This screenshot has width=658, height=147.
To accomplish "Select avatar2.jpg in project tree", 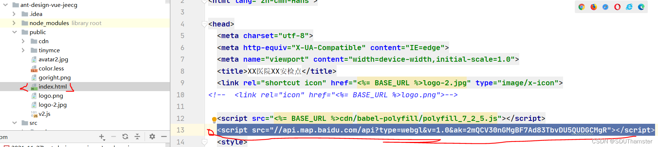I will click(53, 60).
